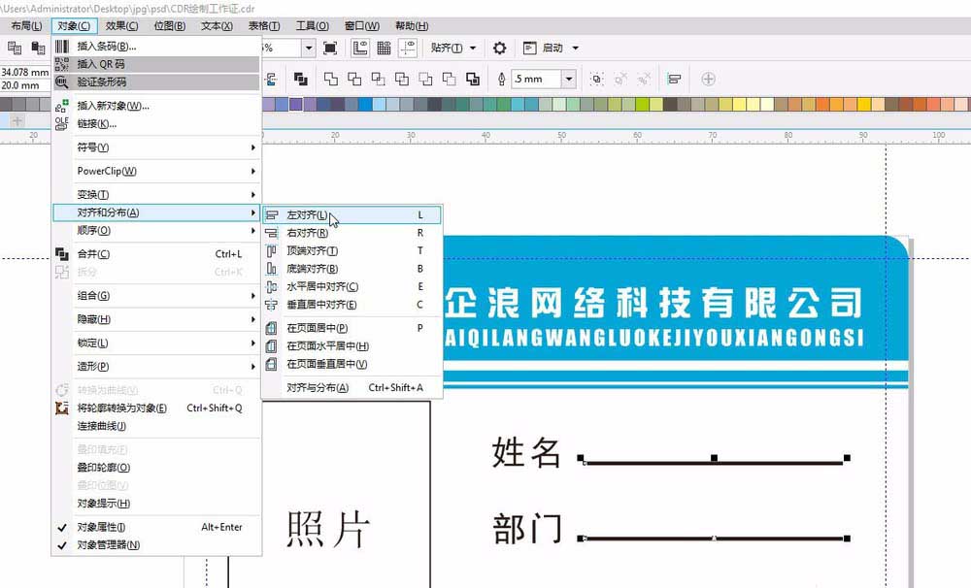
Task: Click the outline pen nib icon
Action: click(x=502, y=80)
